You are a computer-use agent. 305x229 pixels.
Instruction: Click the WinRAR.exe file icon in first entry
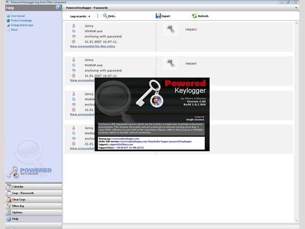[74, 31]
